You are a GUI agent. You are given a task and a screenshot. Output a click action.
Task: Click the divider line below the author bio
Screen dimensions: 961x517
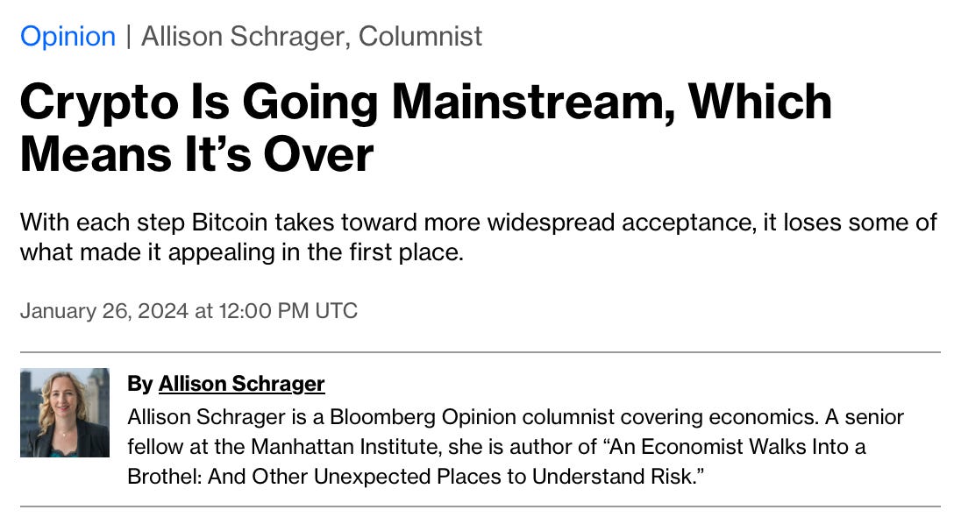click(x=480, y=506)
